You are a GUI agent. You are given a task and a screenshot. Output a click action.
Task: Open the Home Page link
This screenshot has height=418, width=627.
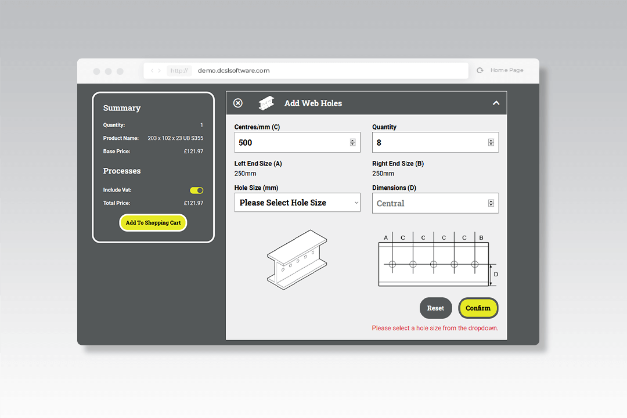click(506, 70)
